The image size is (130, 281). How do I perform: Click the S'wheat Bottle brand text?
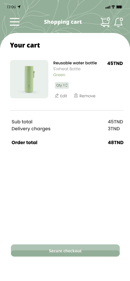[67, 69]
